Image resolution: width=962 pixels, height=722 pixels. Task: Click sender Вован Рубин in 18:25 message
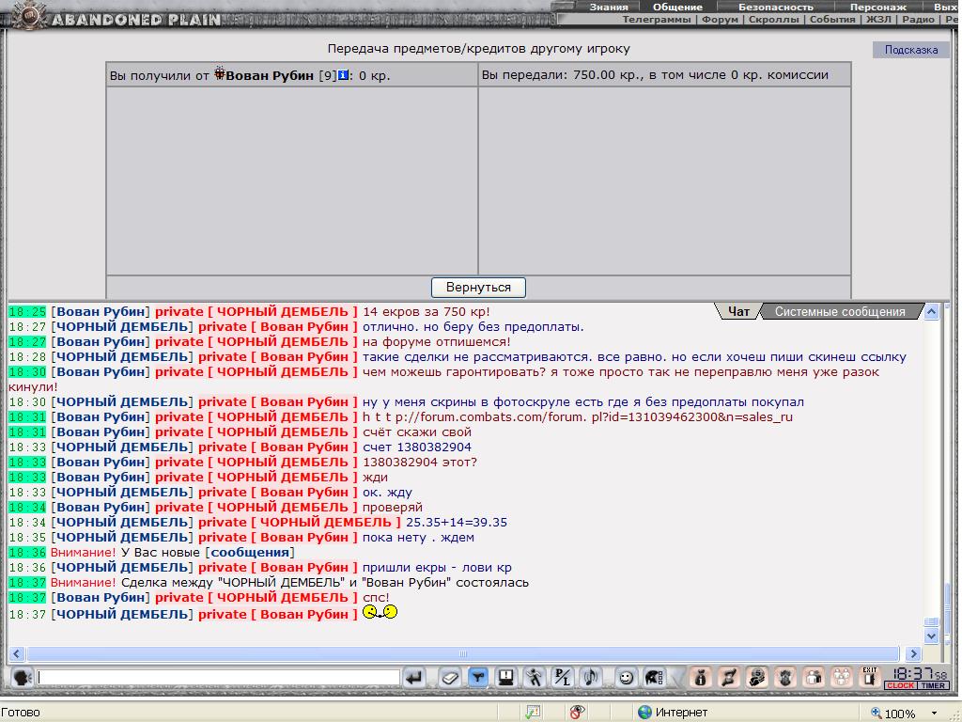click(101, 312)
